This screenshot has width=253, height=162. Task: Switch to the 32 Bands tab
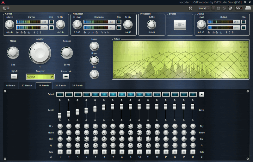click(77, 85)
